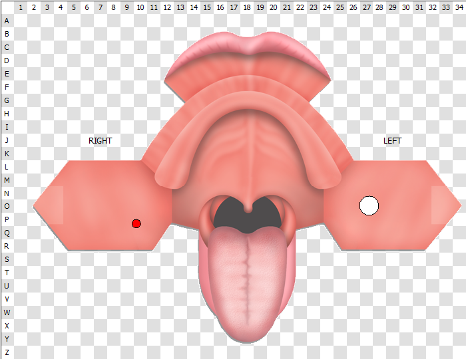This screenshot has width=466, height=359.
Task: Select column header 14
Action: pos(194,7)
